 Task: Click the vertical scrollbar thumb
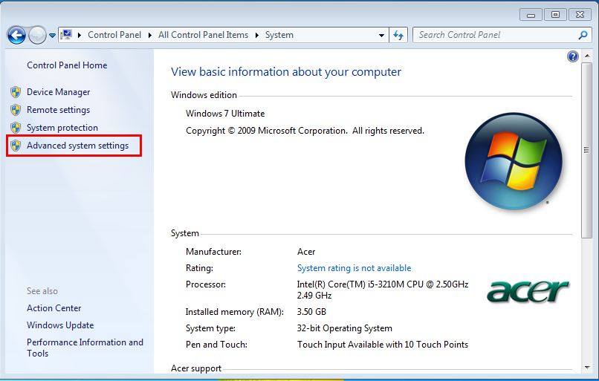coord(587,149)
